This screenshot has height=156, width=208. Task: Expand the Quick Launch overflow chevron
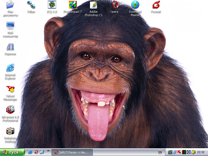click(48, 151)
